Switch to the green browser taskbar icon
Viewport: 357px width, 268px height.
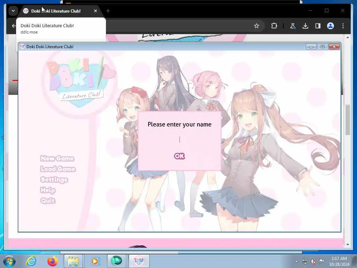click(116, 261)
